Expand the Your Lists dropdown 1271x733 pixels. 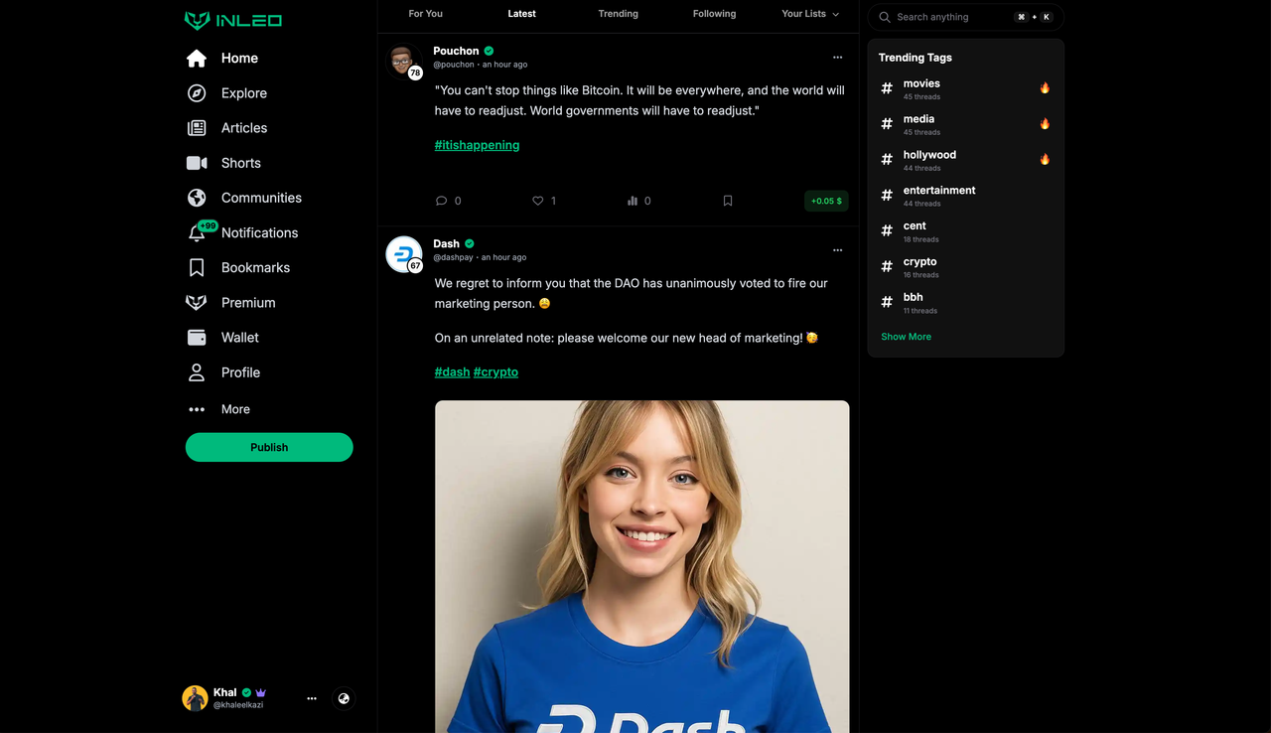coord(810,14)
